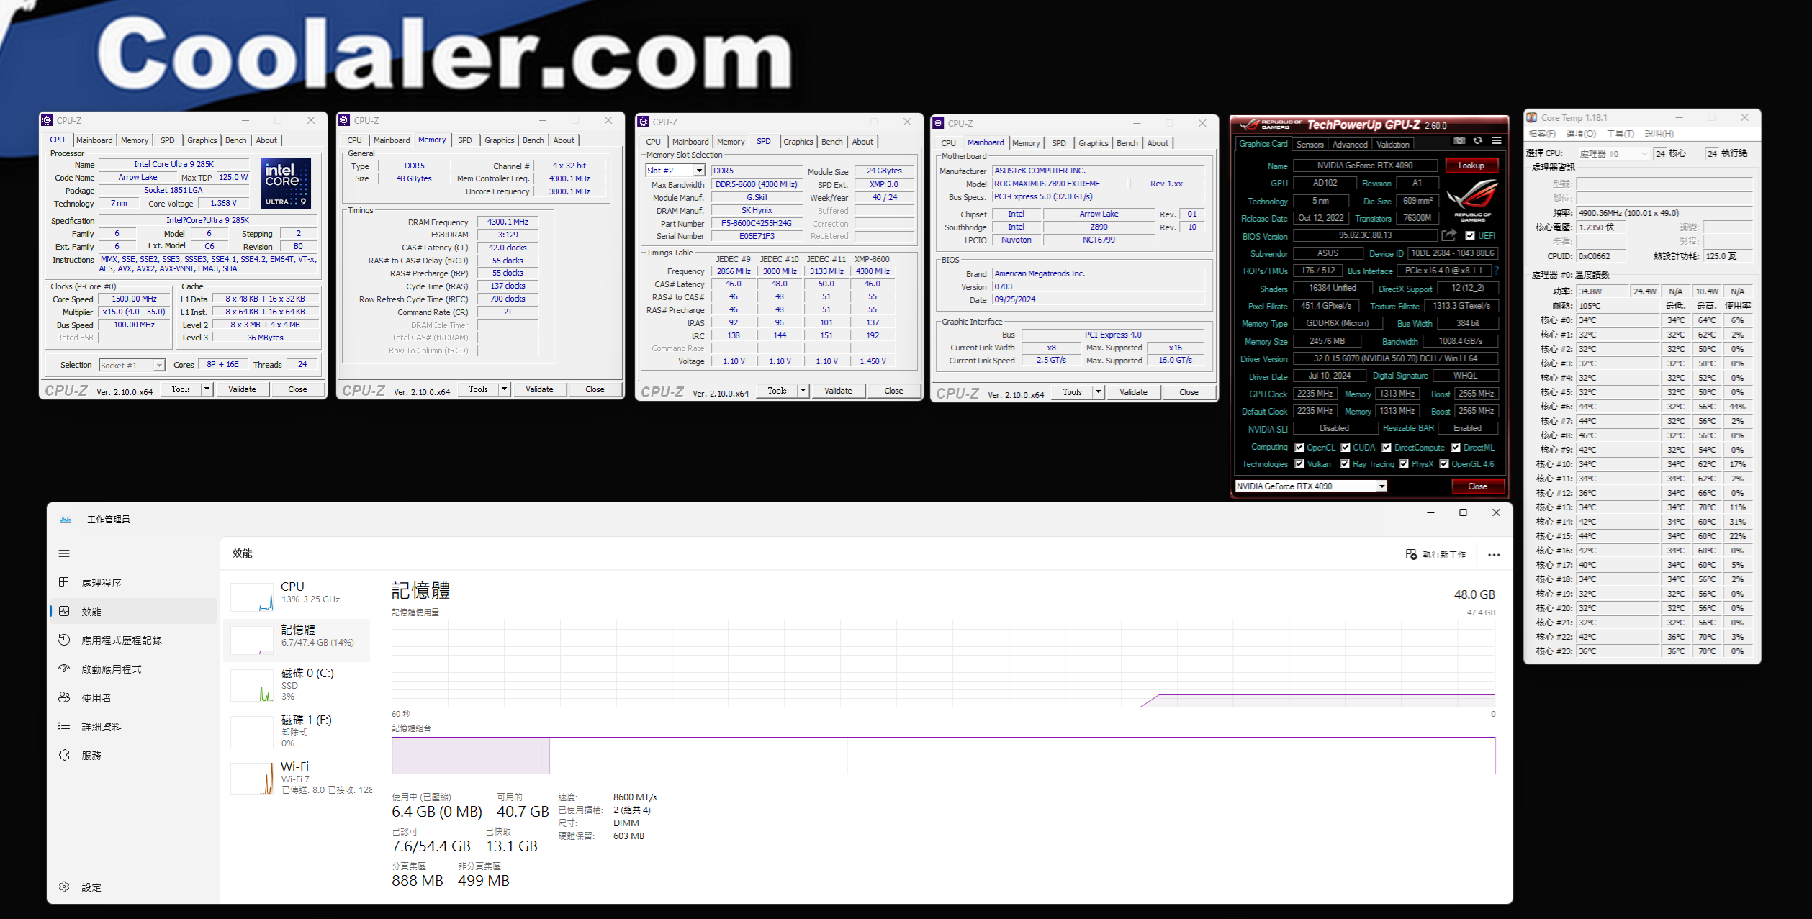Screen dimensions: 1812x919
Task: Click the Task Manager title bar icon
Action: coord(66,519)
